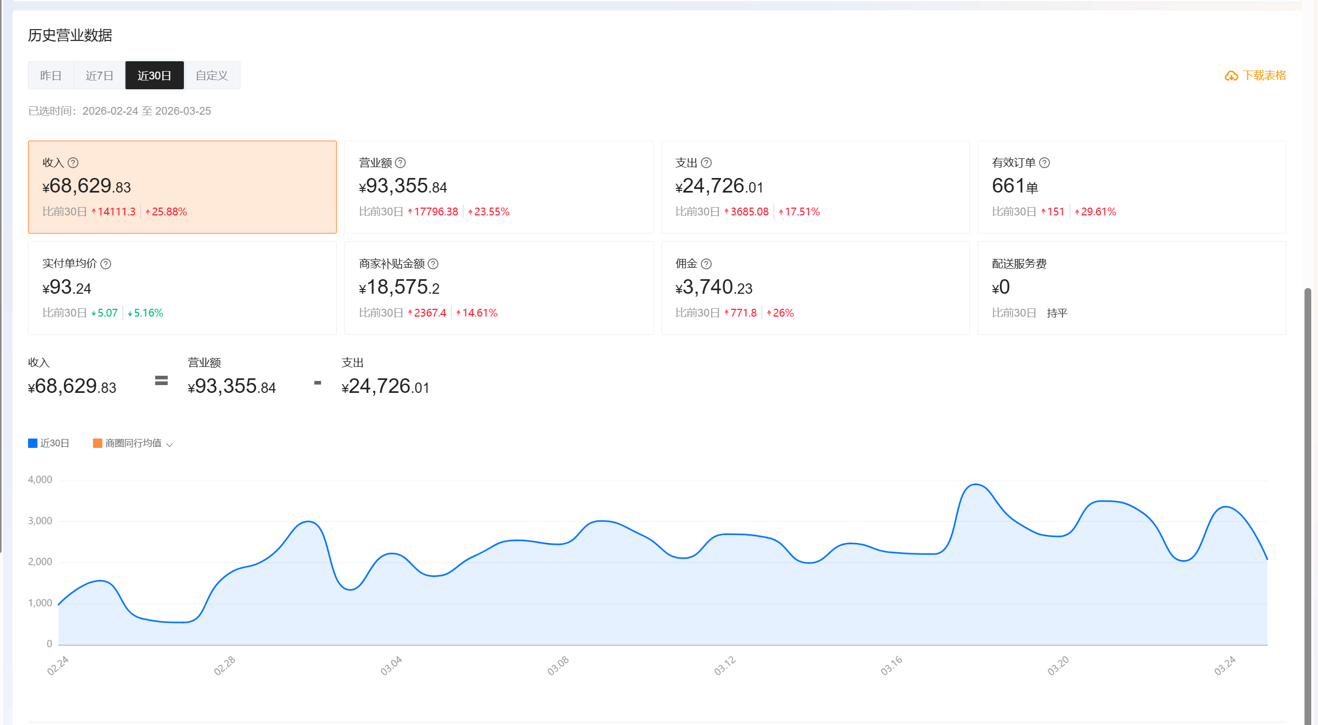Click help icon next to 商家补贴金额
The height and width of the screenshot is (725, 1318).
coord(433,264)
